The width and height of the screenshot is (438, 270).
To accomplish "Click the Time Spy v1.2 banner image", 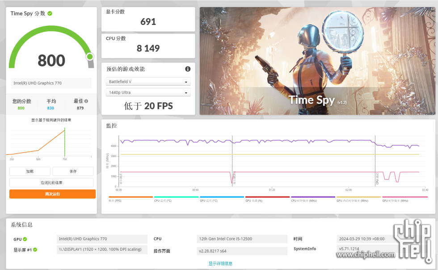I will point(317,61).
